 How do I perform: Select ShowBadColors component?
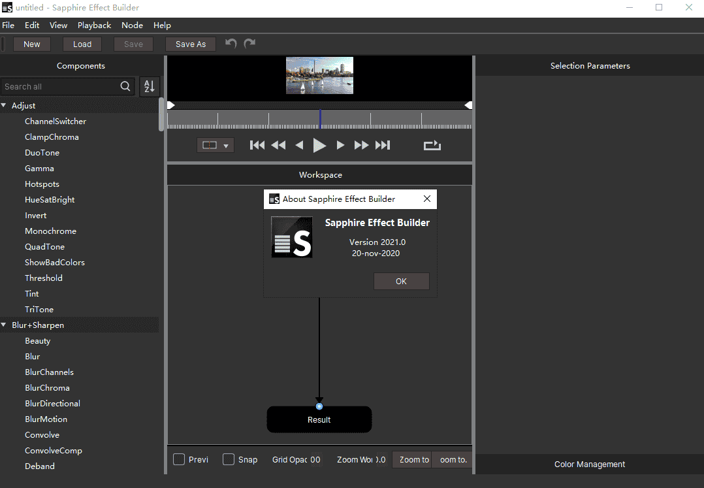click(55, 262)
